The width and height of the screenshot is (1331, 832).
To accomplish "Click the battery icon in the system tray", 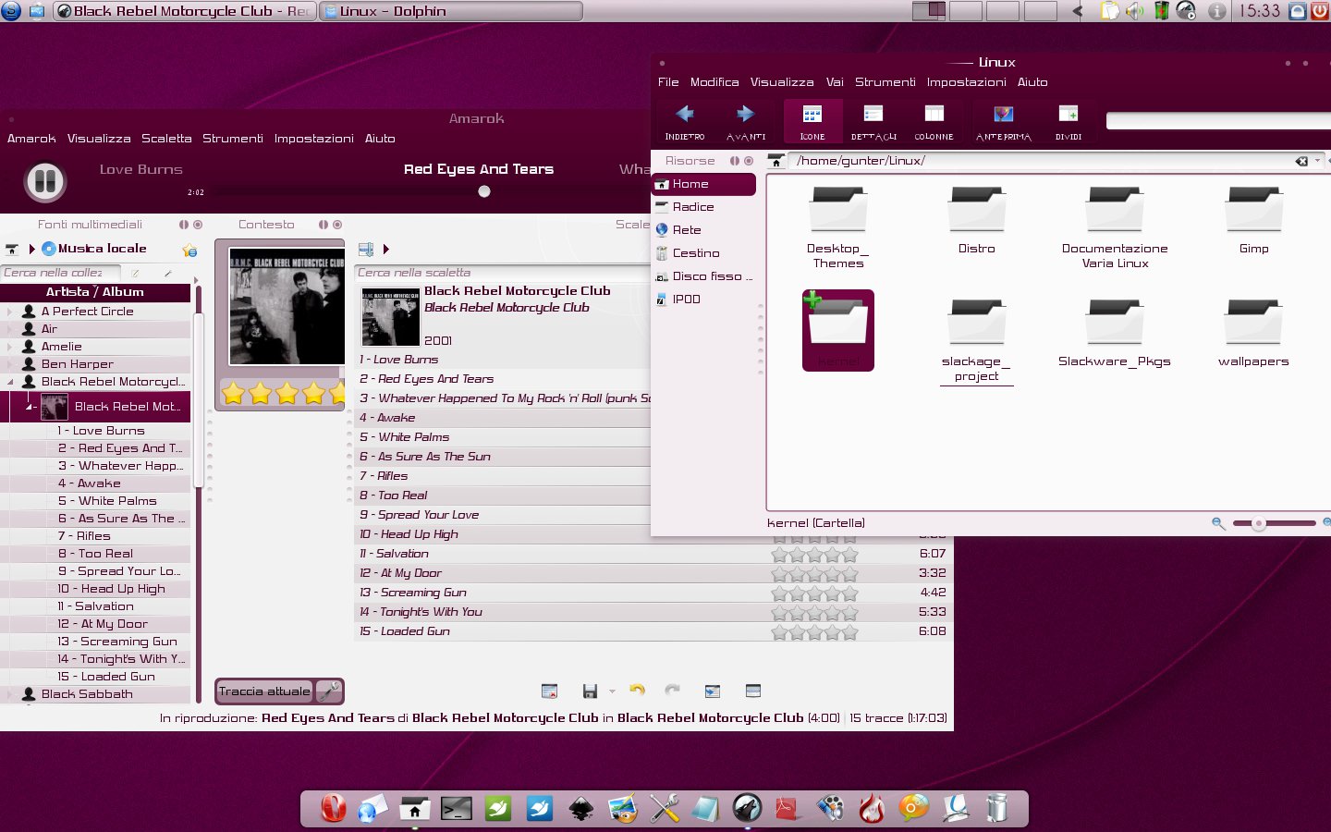I will [x=1162, y=11].
